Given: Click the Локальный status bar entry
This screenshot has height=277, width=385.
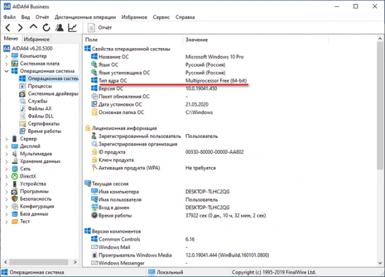Looking at the screenshot, I should [166, 273].
